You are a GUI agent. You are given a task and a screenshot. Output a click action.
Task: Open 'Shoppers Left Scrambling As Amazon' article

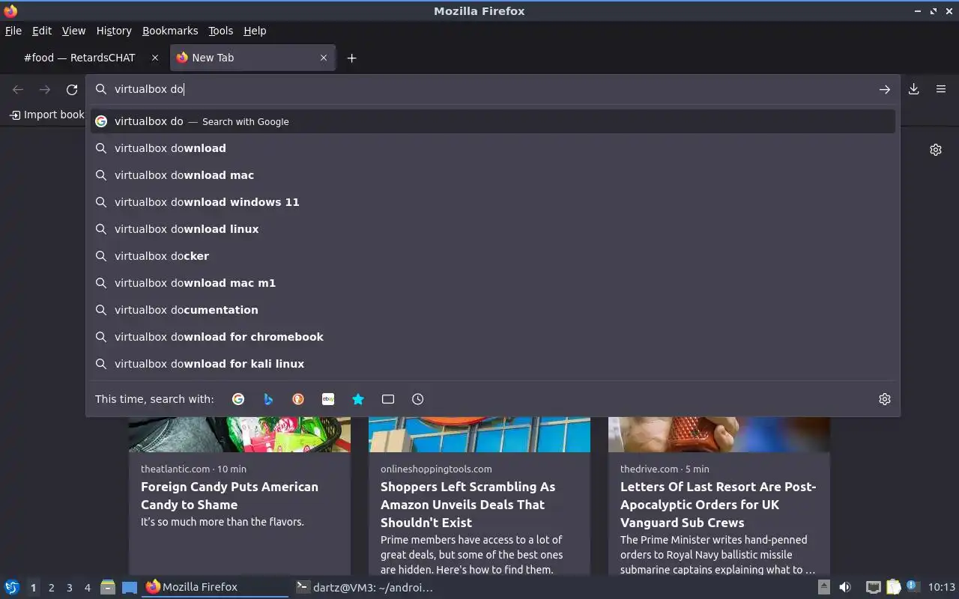468,505
